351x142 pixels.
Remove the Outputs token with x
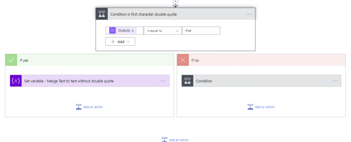[x=133, y=31]
